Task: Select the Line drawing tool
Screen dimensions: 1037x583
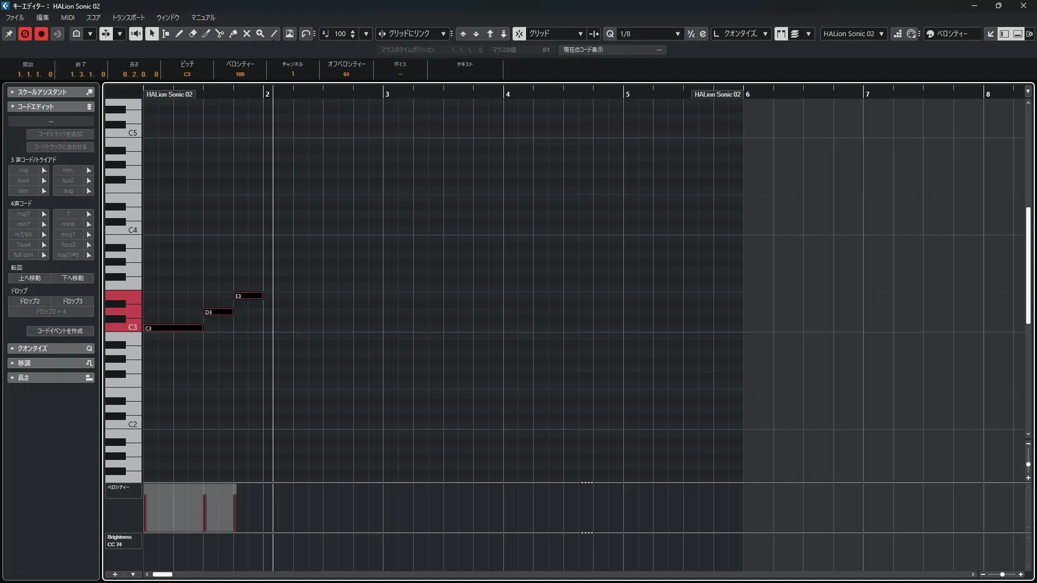Action: point(274,33)
